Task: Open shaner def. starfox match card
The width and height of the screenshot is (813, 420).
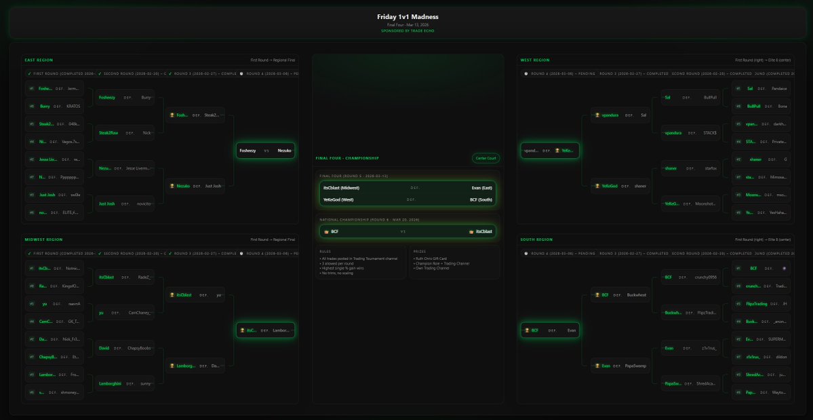Action: [x=691, y=168]
